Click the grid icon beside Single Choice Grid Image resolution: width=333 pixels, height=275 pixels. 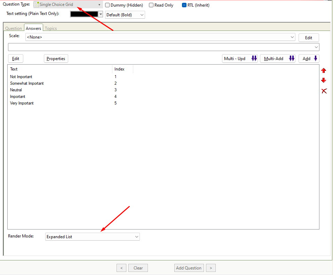[x=37, y=5]
